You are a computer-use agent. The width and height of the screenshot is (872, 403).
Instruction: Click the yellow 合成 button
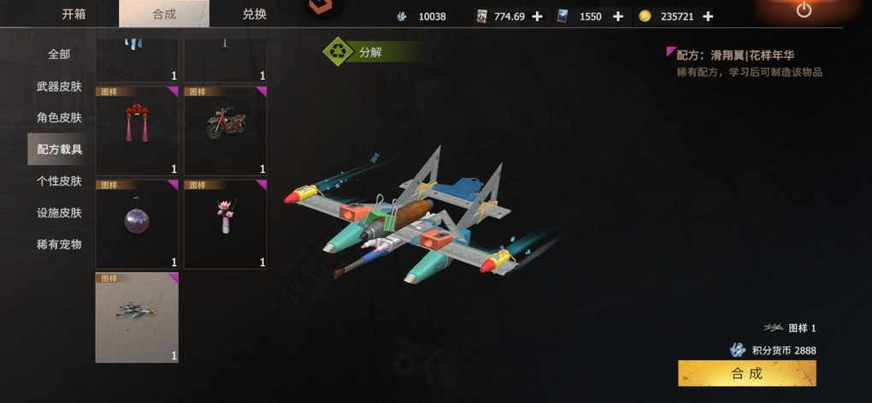(x=747, y=374)
